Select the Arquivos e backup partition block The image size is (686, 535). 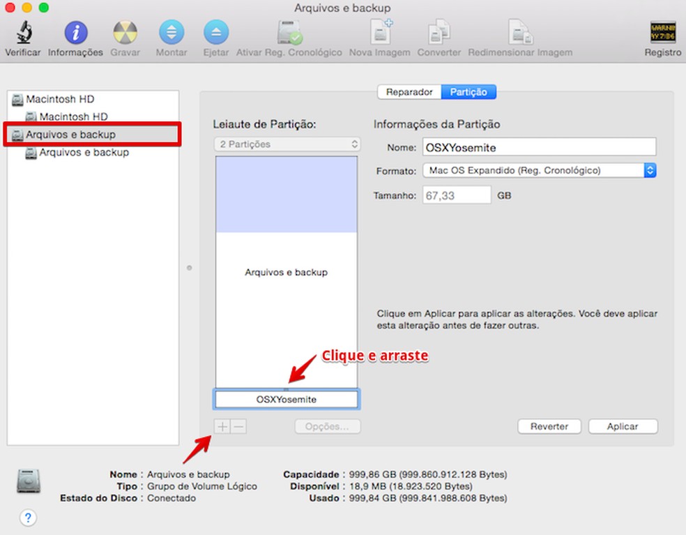point(287,272)
